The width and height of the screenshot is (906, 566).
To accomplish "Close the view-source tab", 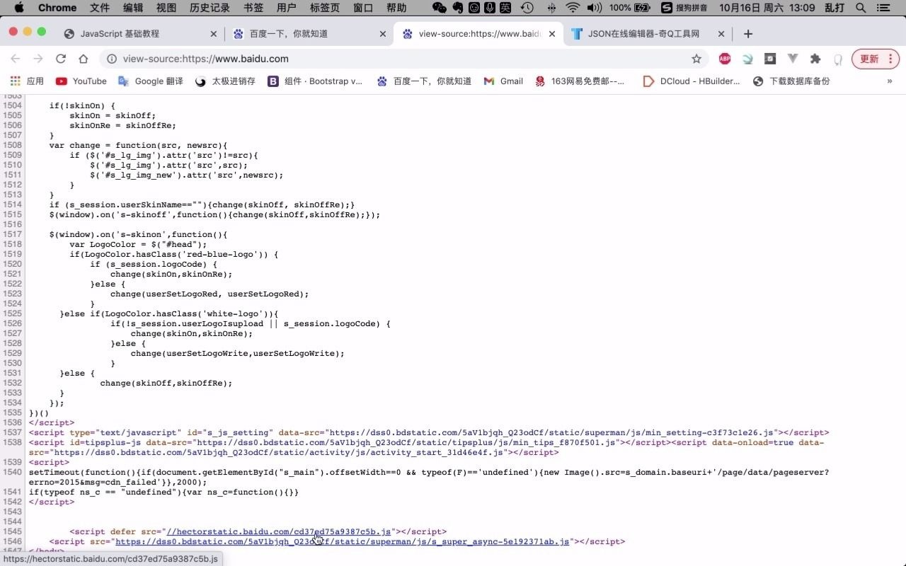I will 552,33.
